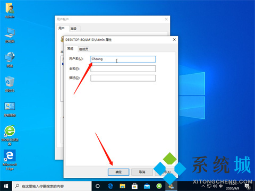Click the taskbar clock and date

(x=232, y=186)
